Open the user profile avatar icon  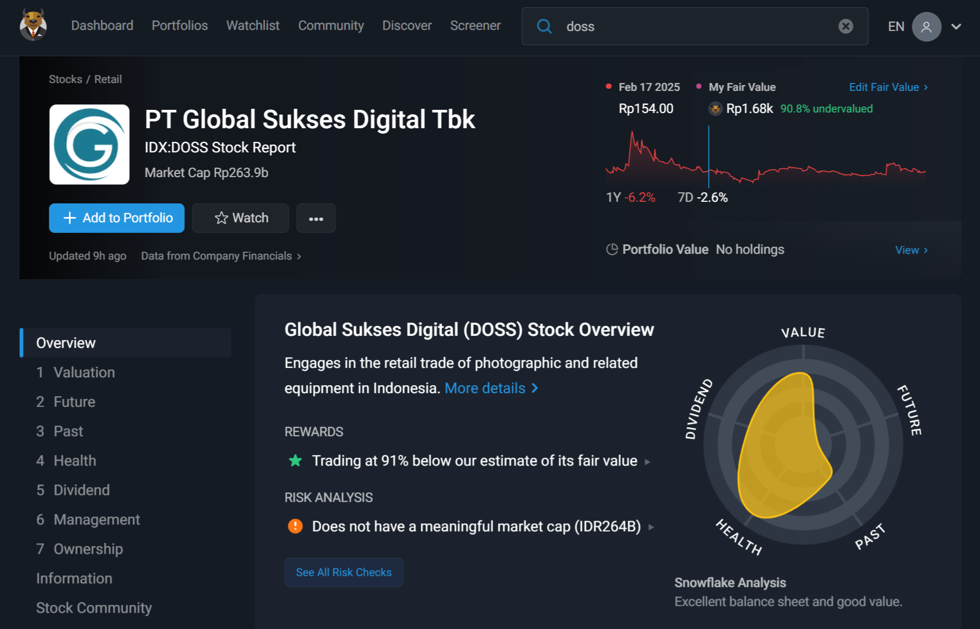[x=926, y=27]
